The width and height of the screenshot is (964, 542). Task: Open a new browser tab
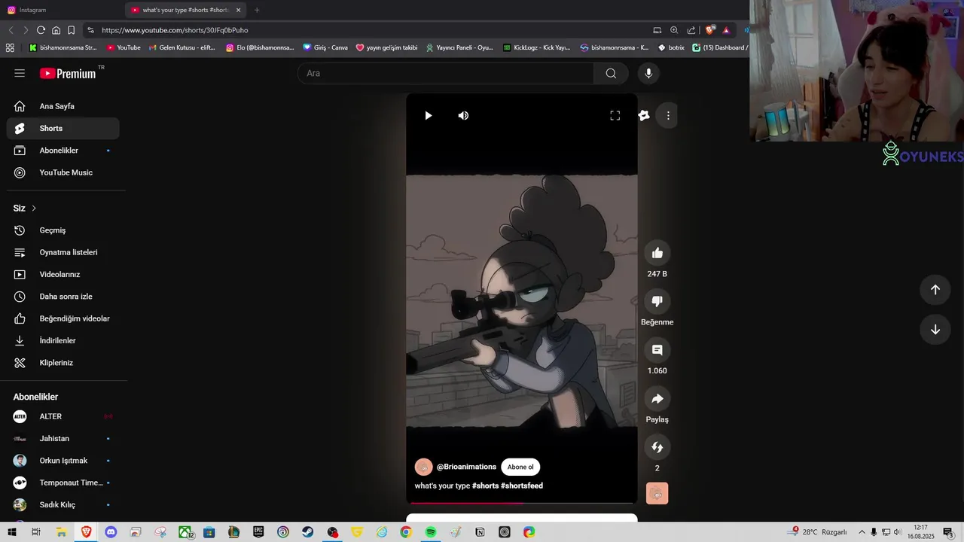click(257, 10)
